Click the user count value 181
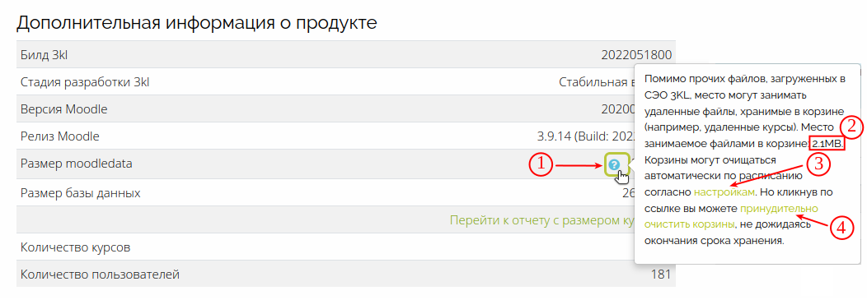 pos(661,274)
